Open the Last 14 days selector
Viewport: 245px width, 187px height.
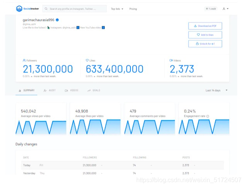coord(216,90)
